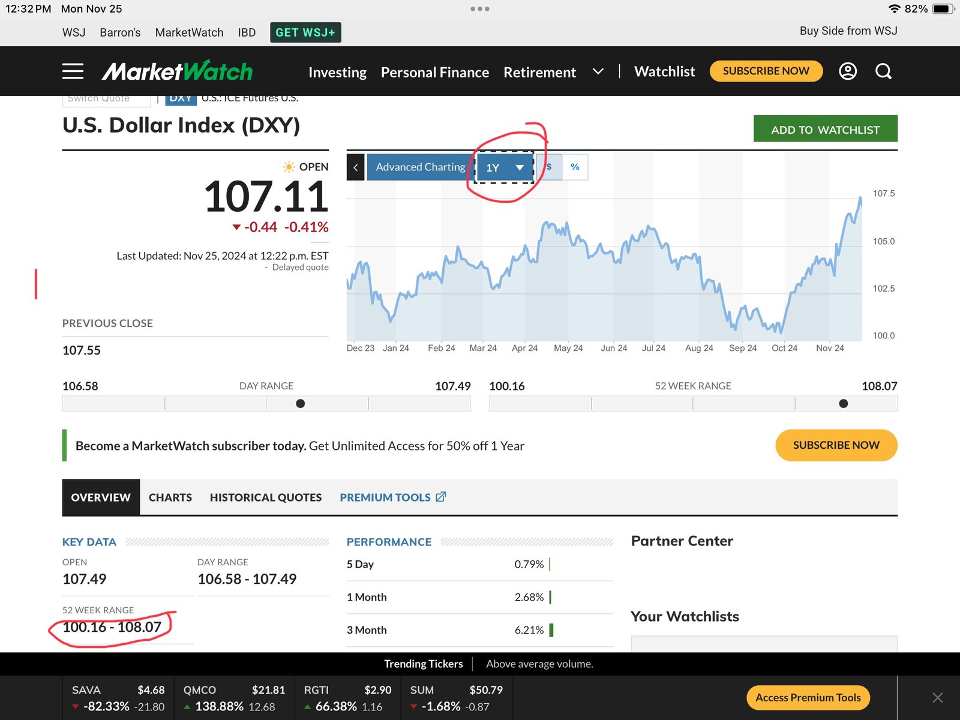Open the Personal Finance menu

click(435, 72)
